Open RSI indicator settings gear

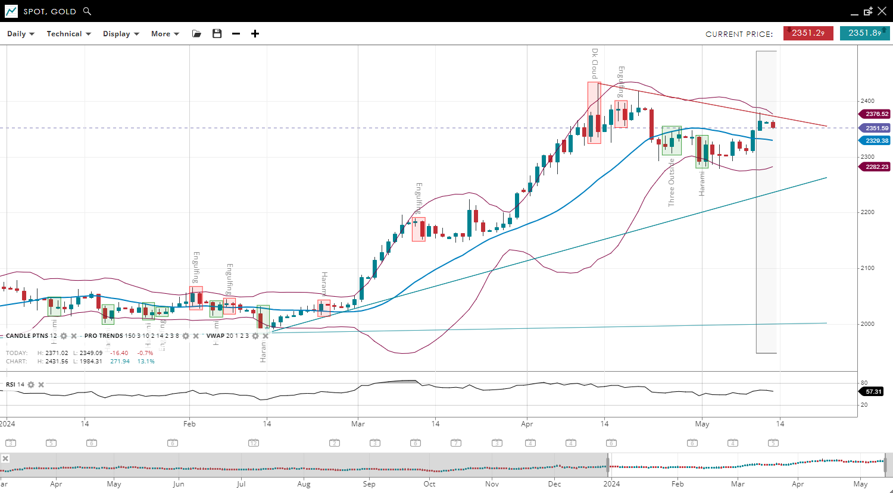click(31, 385)
